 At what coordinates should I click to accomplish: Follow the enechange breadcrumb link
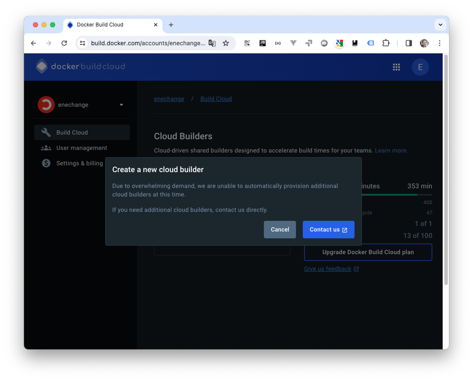click(x=169, y=99)
